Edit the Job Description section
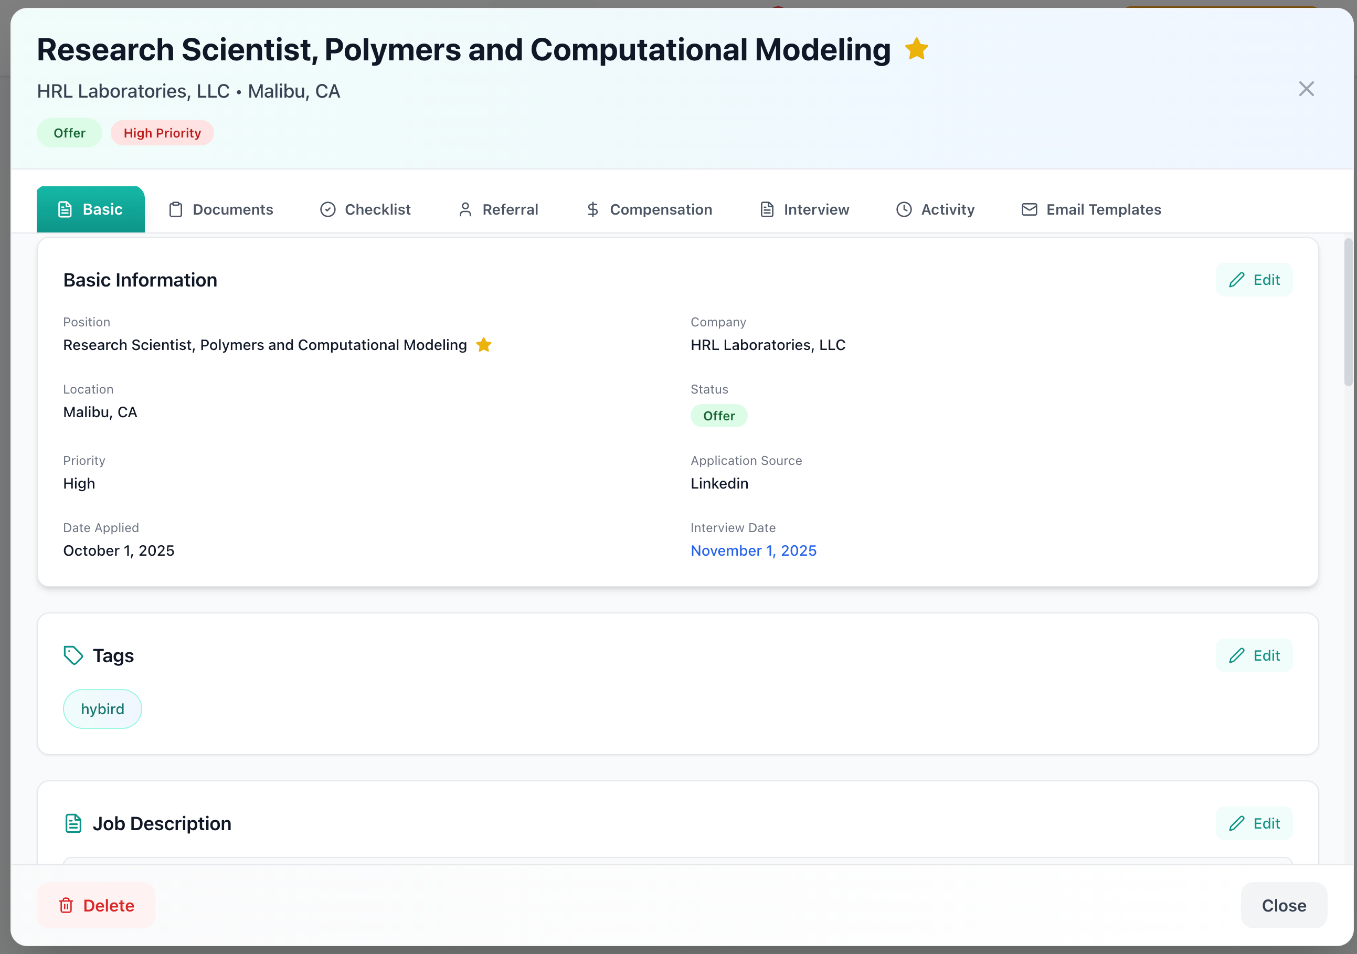Viewport: 1357px width, 954px height. pyautogui.click(x=1254, y=823)
